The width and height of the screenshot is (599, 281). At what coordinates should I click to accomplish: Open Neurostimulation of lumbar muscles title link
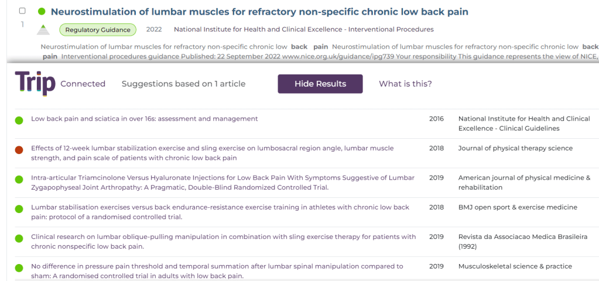coord(259,12)
